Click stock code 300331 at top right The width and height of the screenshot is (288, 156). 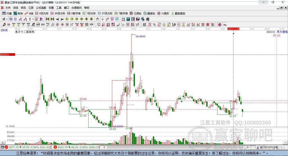271,32
